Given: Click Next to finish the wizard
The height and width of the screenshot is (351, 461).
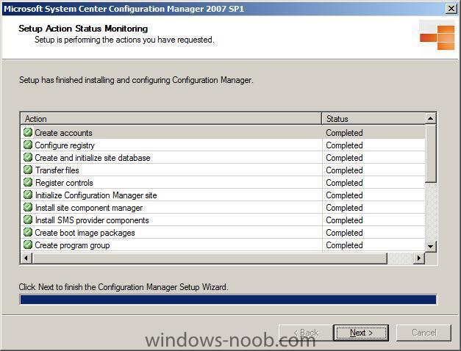Looking at the screenshot, I should [x=361, y=333].
